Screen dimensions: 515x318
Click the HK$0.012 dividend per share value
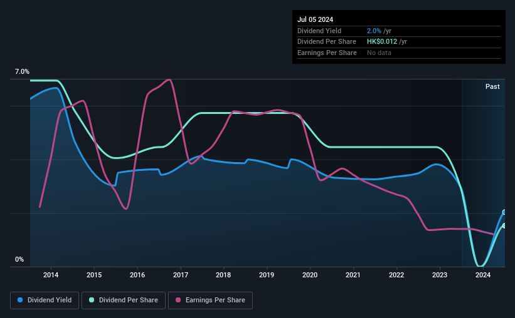(382, 42)
